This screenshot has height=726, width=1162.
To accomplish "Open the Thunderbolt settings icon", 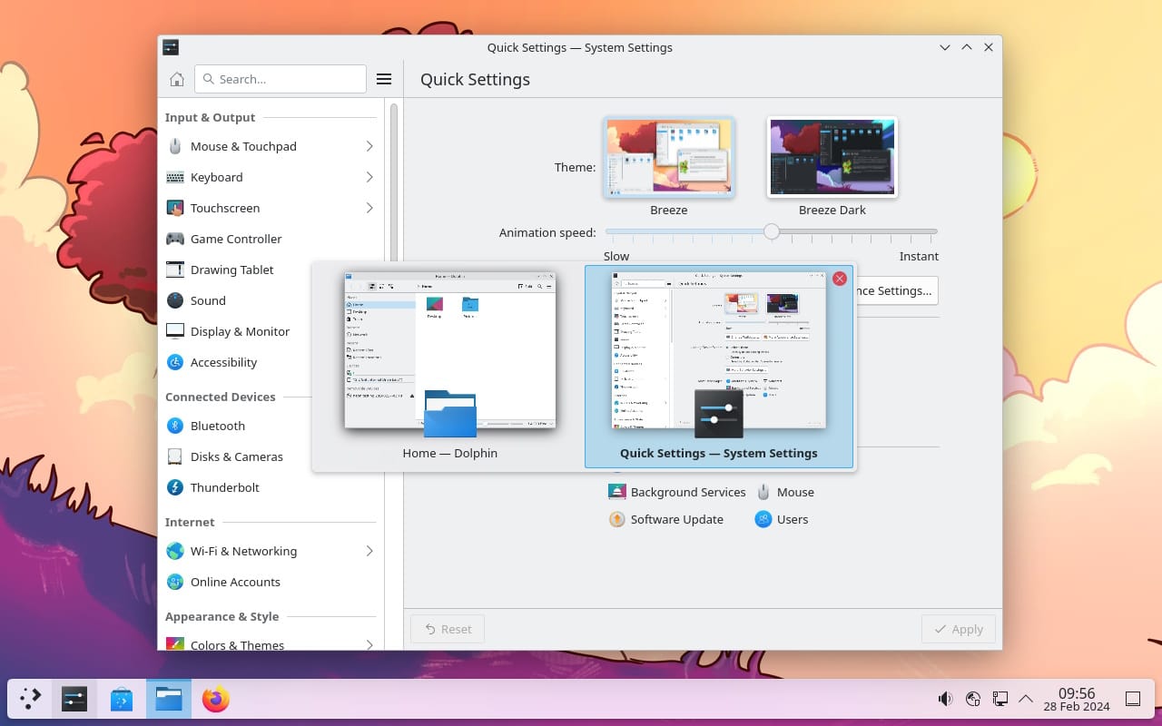I will click(174, 487).
